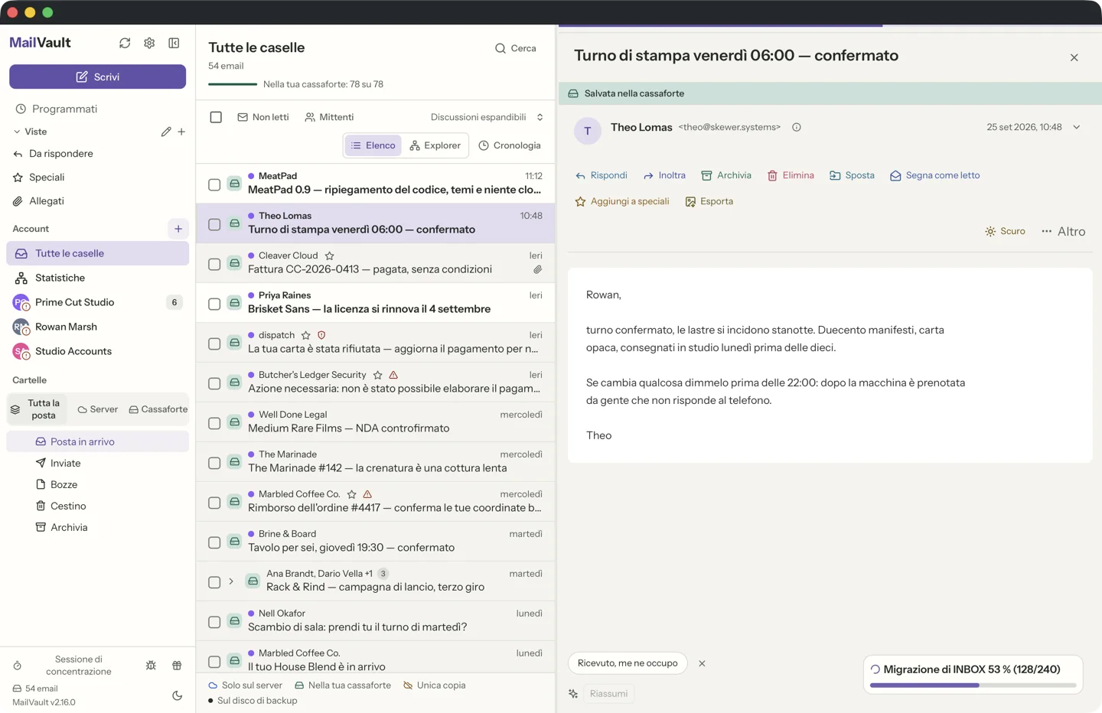Star the Cleaver Cloud email

click(329, 256)
